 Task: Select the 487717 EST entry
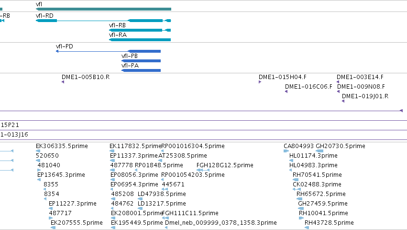[60, 213]
